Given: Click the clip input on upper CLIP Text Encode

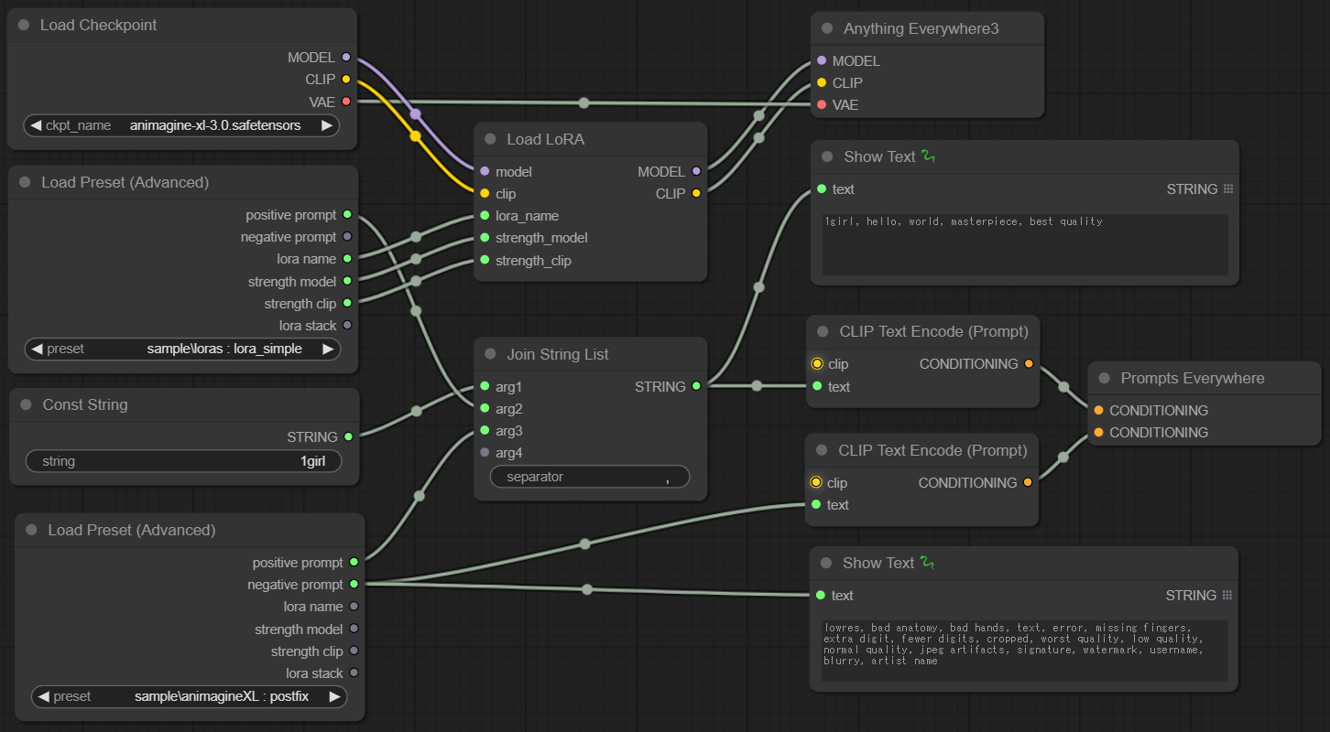Looking at the screenshot, I should pyautogui.click(x=816, y=364).
